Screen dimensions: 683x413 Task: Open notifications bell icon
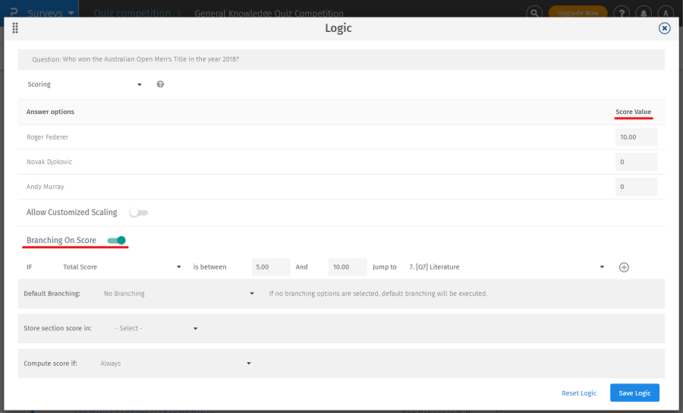(x=643, y=13)
